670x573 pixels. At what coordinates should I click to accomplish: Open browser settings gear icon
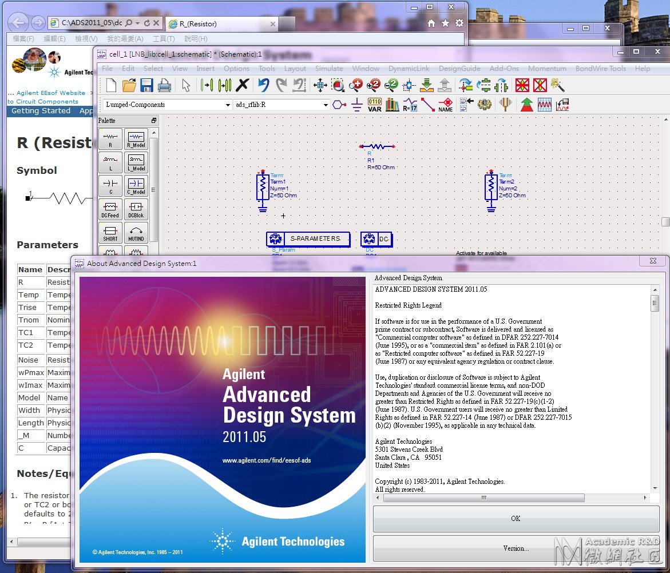pos(459,23)
